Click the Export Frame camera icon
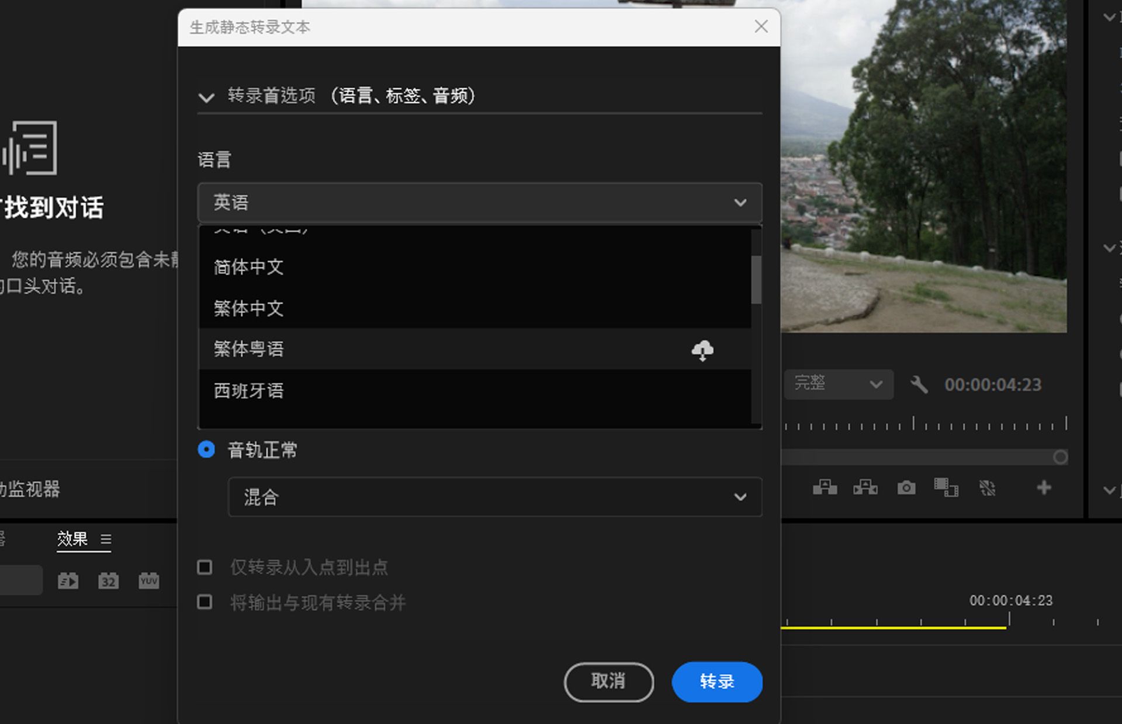 (x=906, y=488)
